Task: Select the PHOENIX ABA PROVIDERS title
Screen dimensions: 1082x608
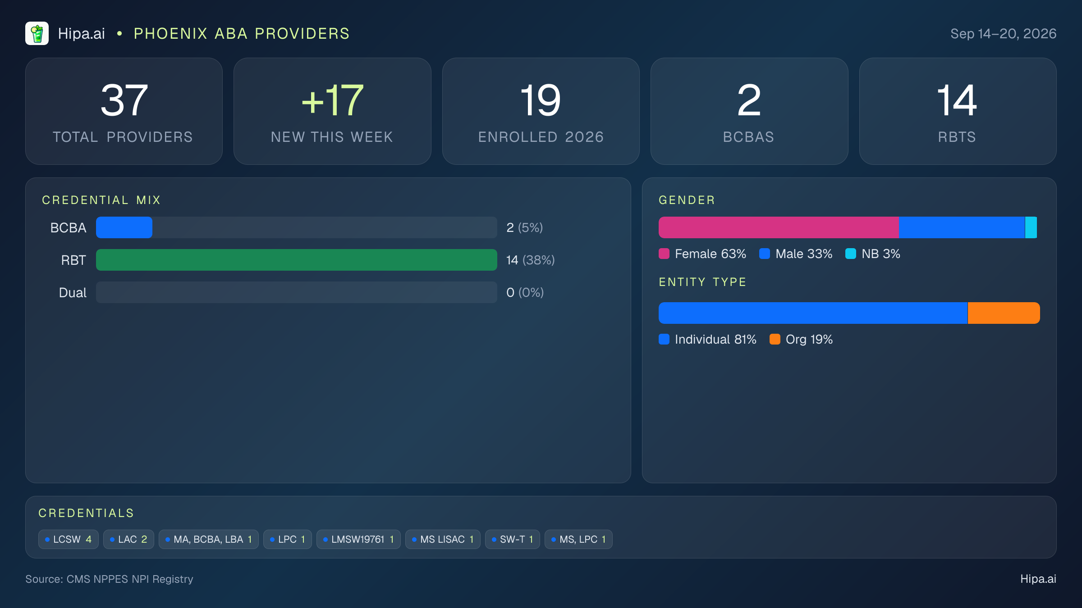Action: [242, 33]
